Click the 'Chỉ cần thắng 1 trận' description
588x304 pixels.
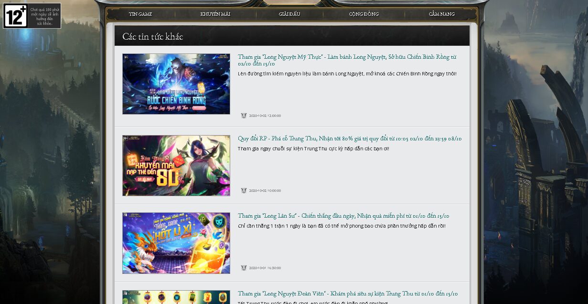pos(342,226)
